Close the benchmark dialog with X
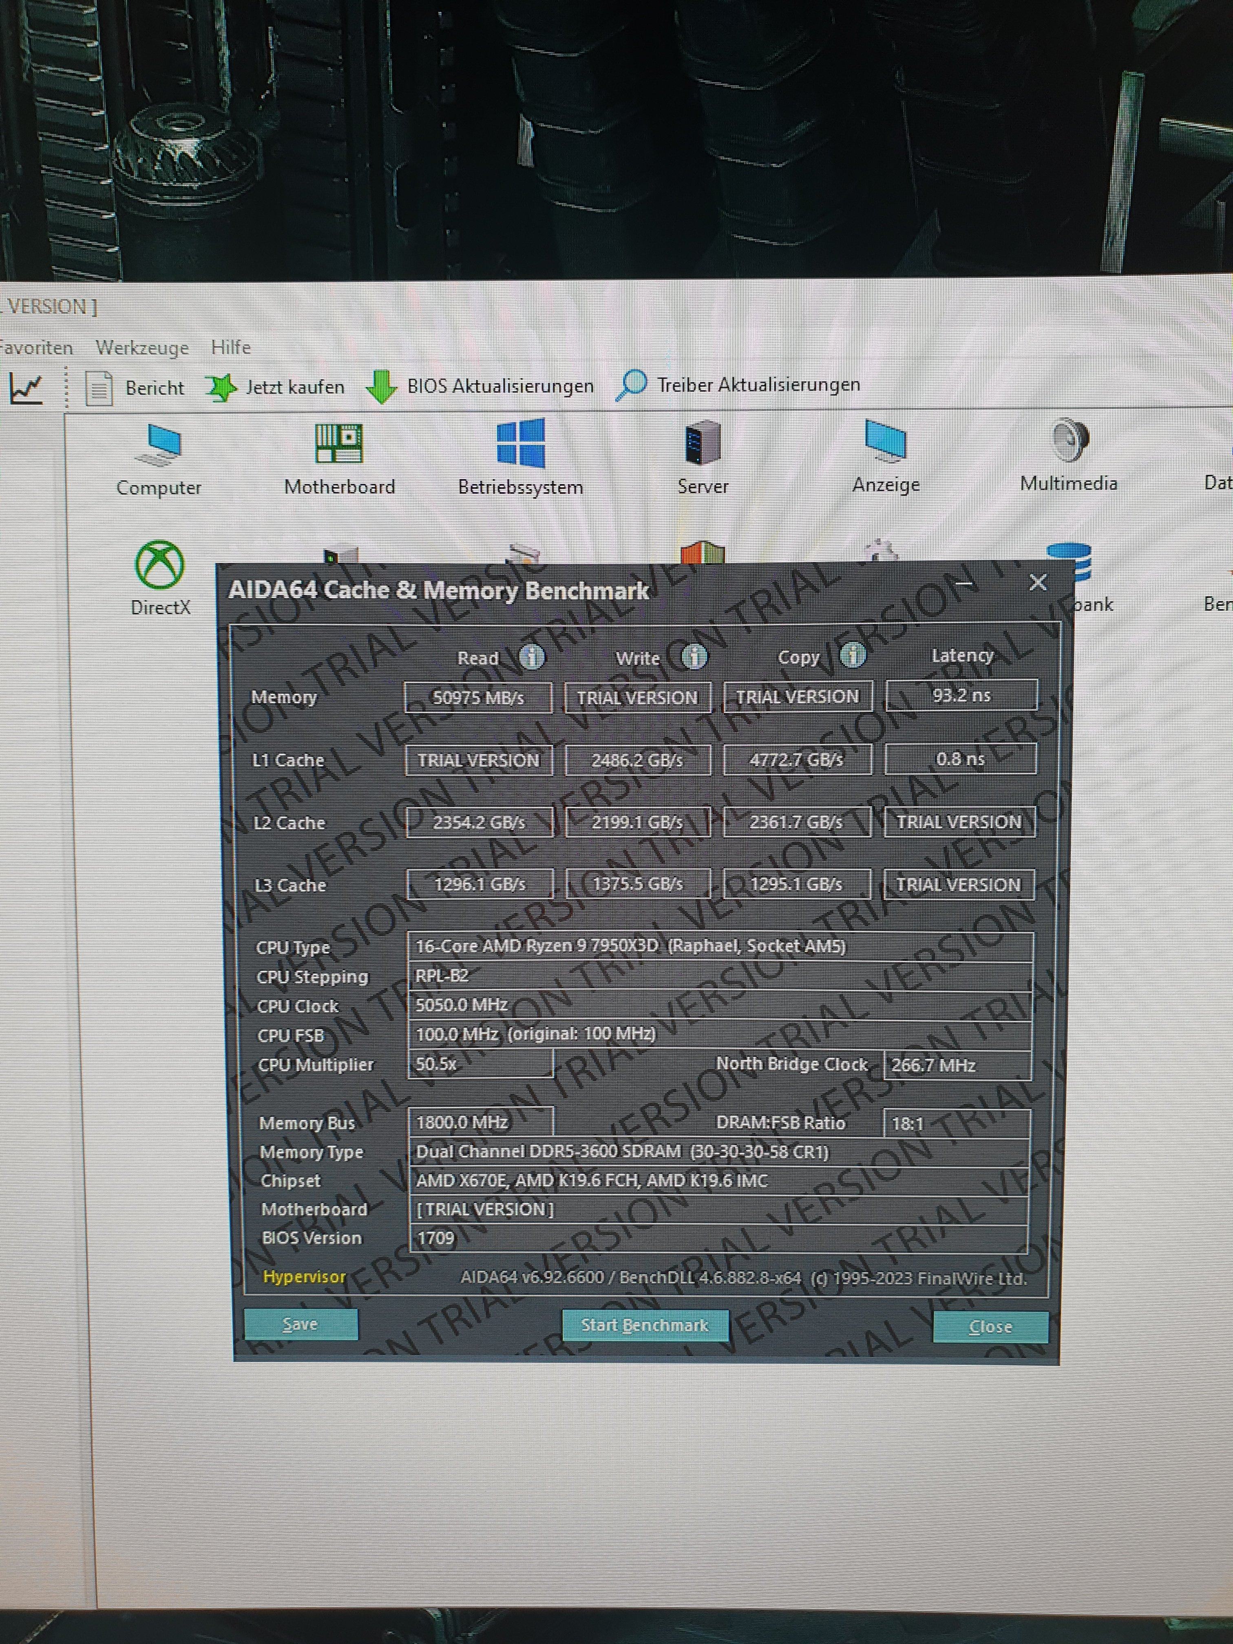This screenshot has height=1644, width=1233. coord(1038,583)
